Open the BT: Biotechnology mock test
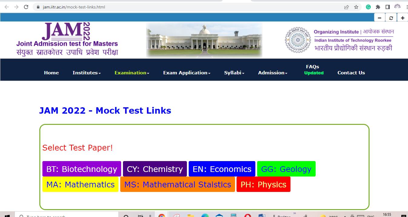 point(81,169)
